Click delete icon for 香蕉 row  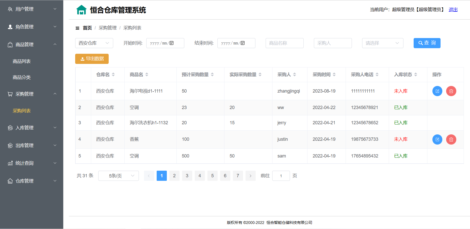(x=451, y=139)
